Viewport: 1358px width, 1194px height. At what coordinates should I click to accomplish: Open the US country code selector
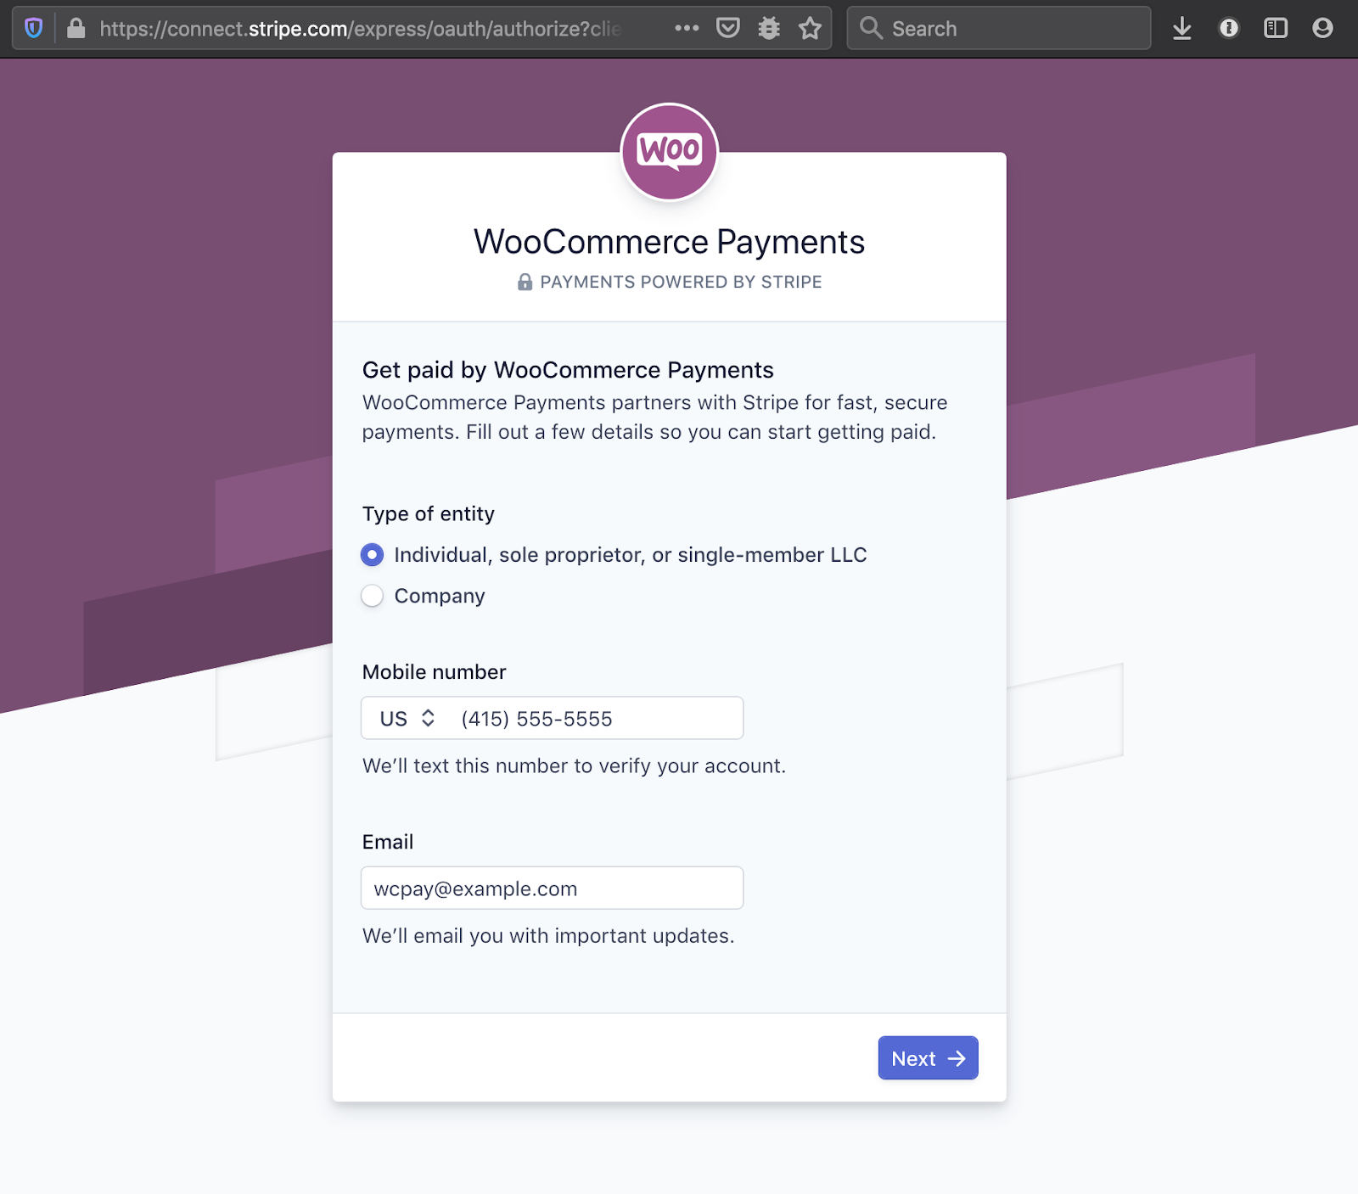click(407, 719)
